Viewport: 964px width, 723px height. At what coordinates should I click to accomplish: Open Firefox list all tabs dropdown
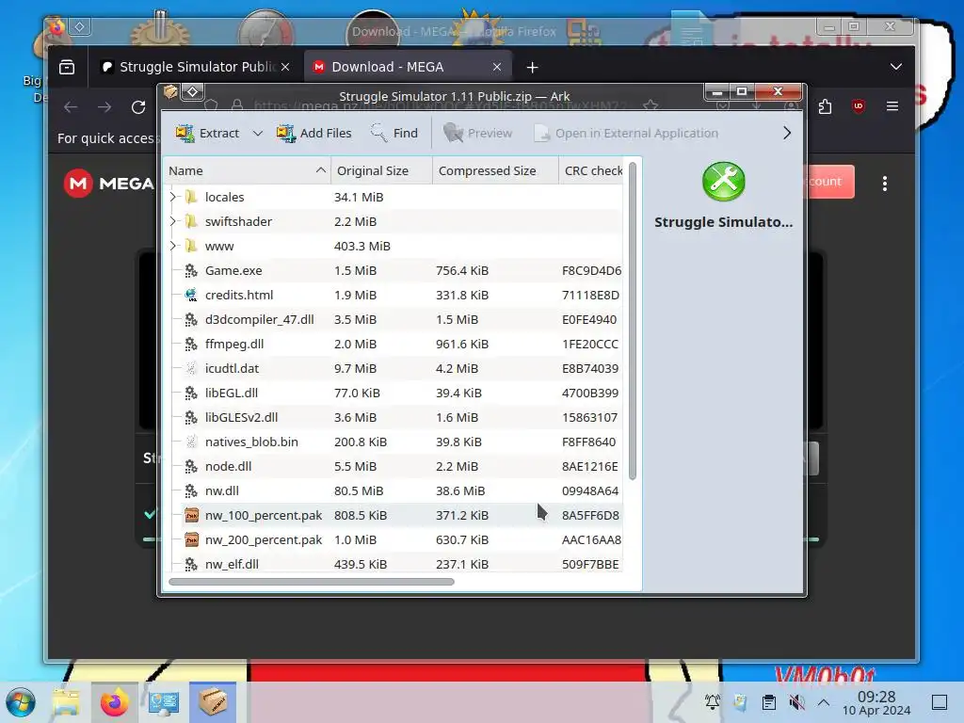click(x=896, y=67)
